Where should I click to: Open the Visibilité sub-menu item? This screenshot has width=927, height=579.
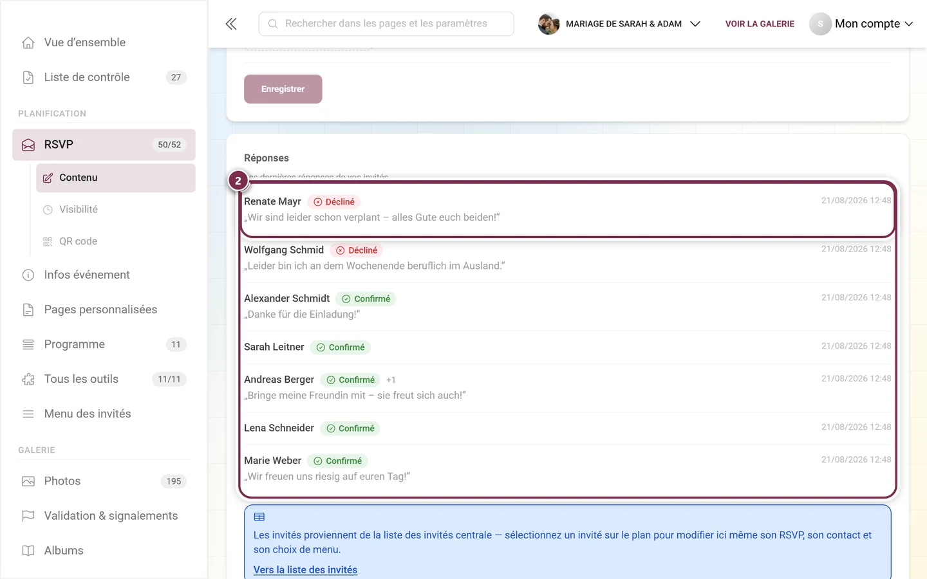pyautogui.click(x=116, y=210)
